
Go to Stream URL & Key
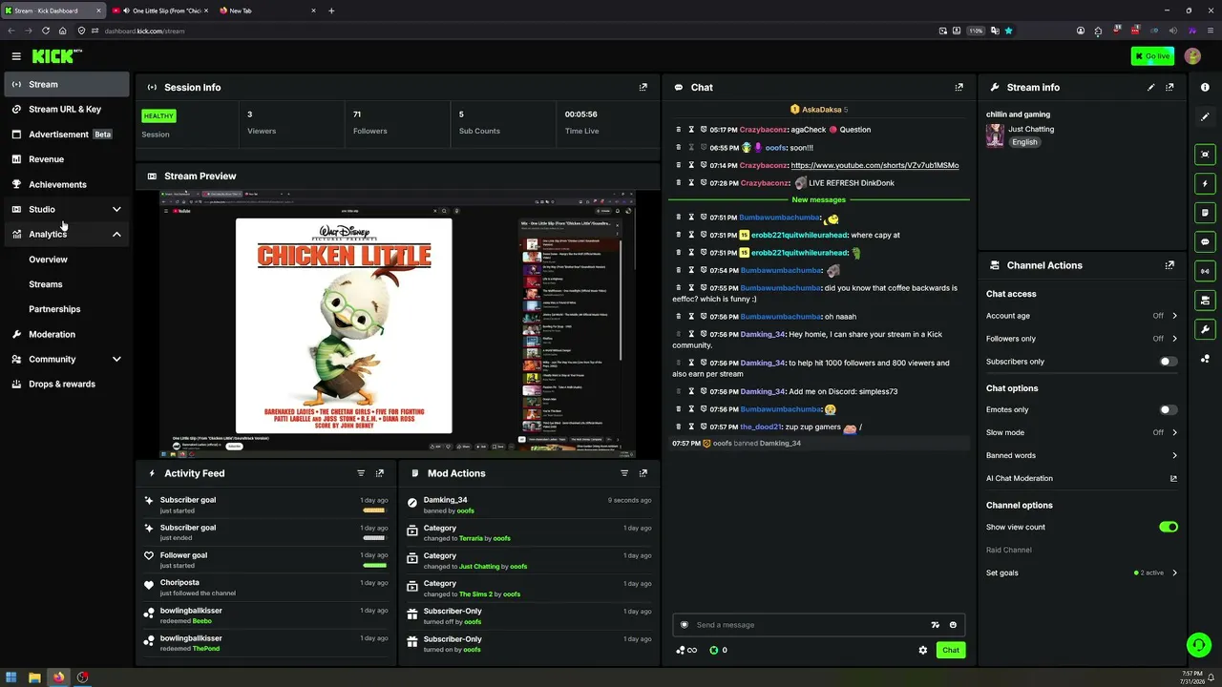67,109
